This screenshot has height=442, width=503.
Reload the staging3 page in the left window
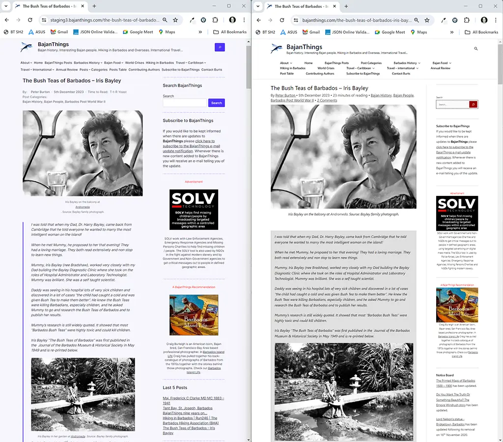[x=30, y=20]
